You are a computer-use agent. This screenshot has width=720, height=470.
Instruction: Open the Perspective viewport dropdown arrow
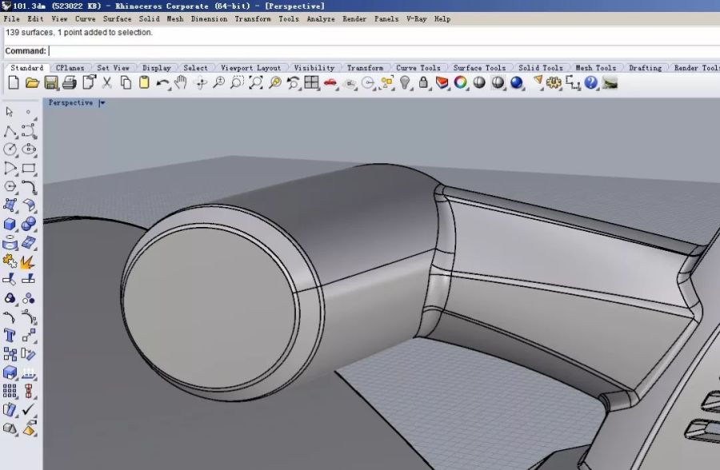click(x=102, y=103)
